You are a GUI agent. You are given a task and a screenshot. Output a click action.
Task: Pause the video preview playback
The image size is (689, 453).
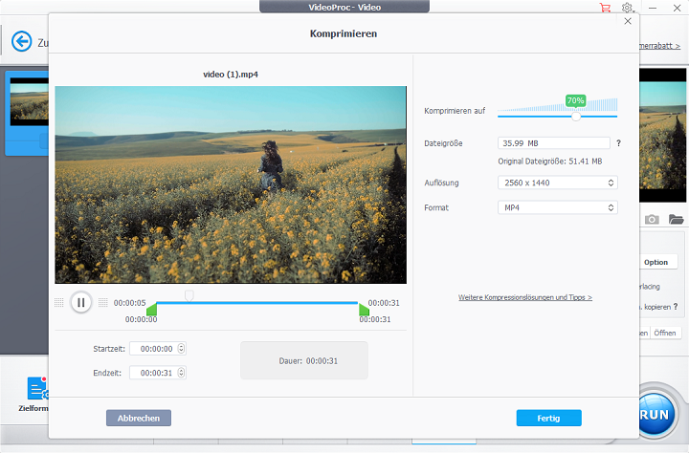coord(80,302)
